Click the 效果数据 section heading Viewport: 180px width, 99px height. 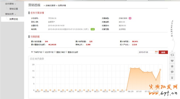point(35,37)
